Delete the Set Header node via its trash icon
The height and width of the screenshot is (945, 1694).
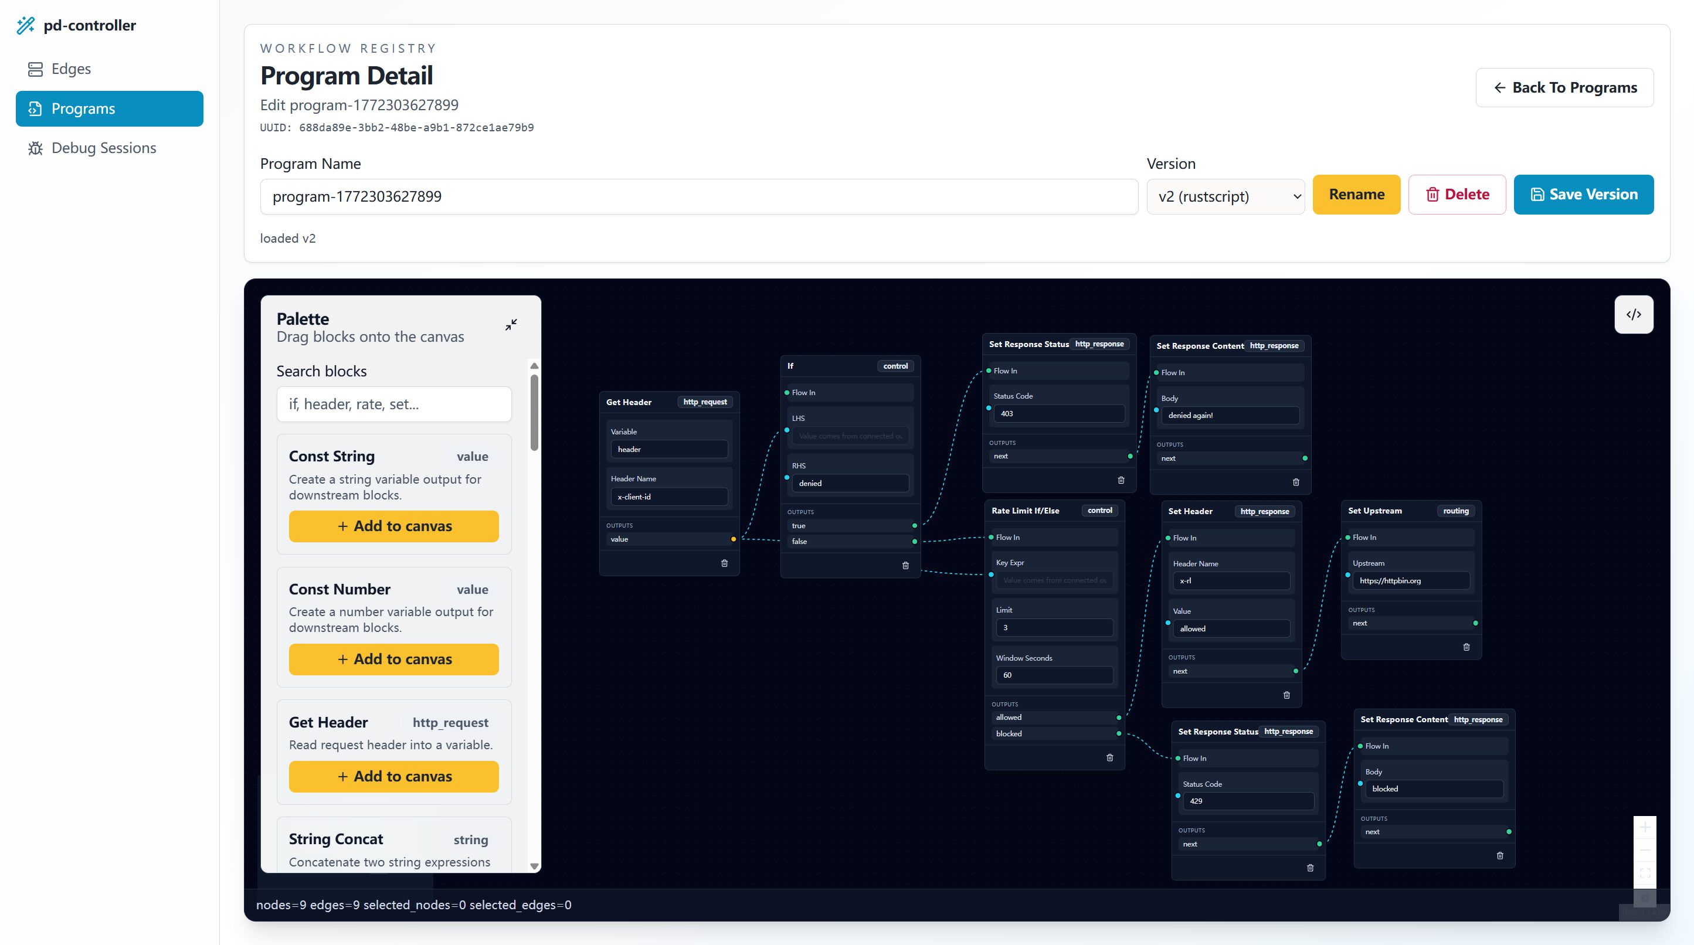(x=1287, y=695)
